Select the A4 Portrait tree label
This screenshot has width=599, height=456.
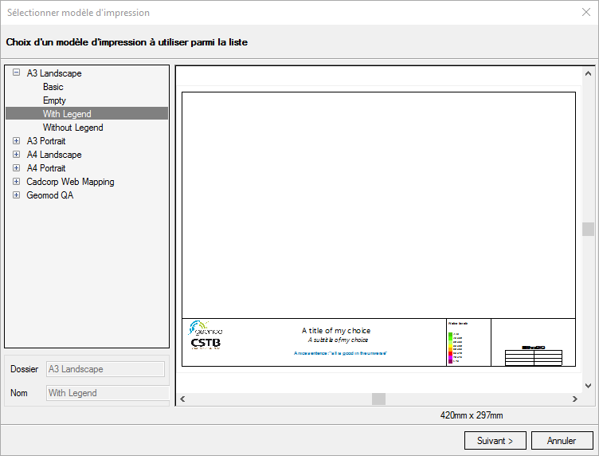[x=46, y=168]
